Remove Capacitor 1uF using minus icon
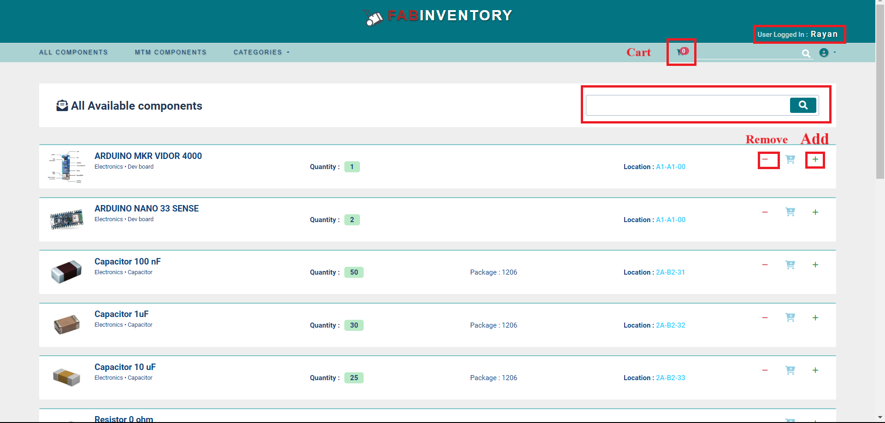This screenshot has width=885, height=423. [765, 318]
